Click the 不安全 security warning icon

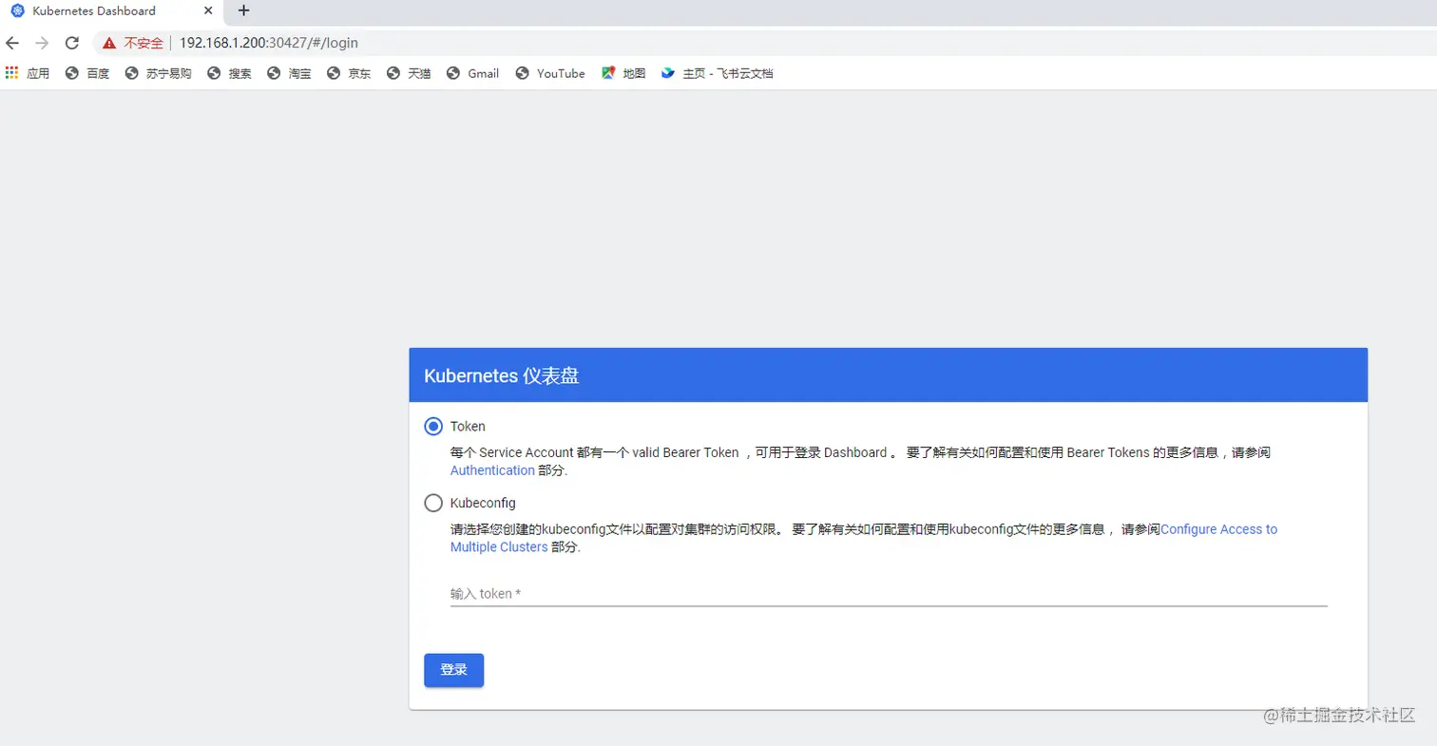[109, 43]
